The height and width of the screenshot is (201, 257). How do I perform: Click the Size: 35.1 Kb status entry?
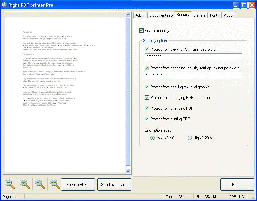pos(206,197)
